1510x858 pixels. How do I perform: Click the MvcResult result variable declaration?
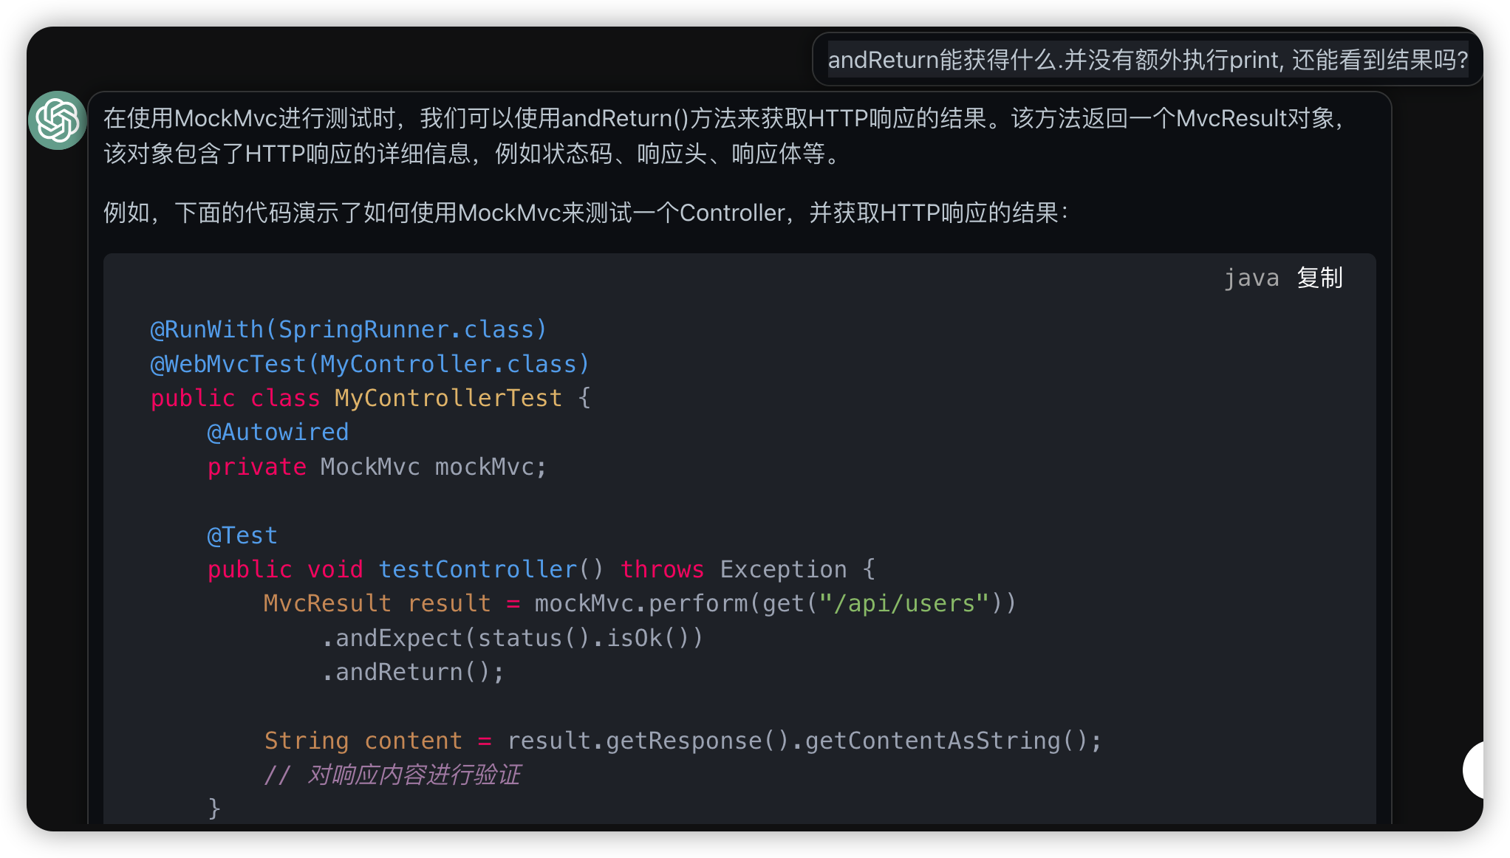tap(377, 603)
